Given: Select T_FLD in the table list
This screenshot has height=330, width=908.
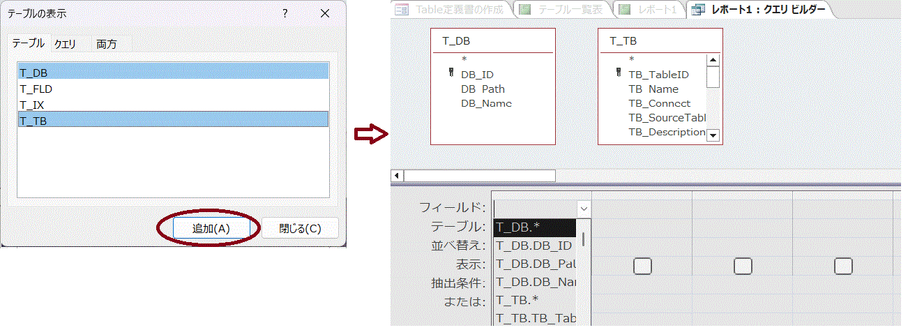Looking at the screenshot, I should (x=36, y=89).
